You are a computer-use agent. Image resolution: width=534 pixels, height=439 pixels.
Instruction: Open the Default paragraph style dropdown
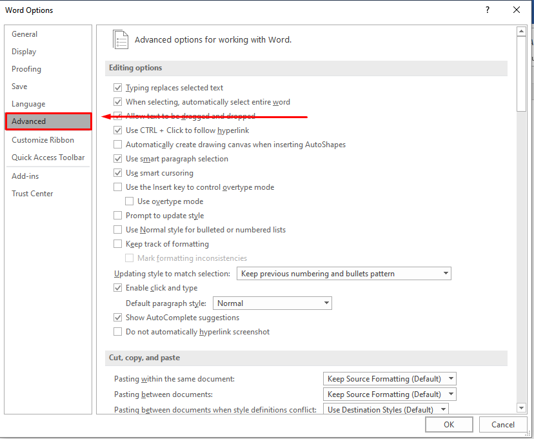tap(272, 303)
